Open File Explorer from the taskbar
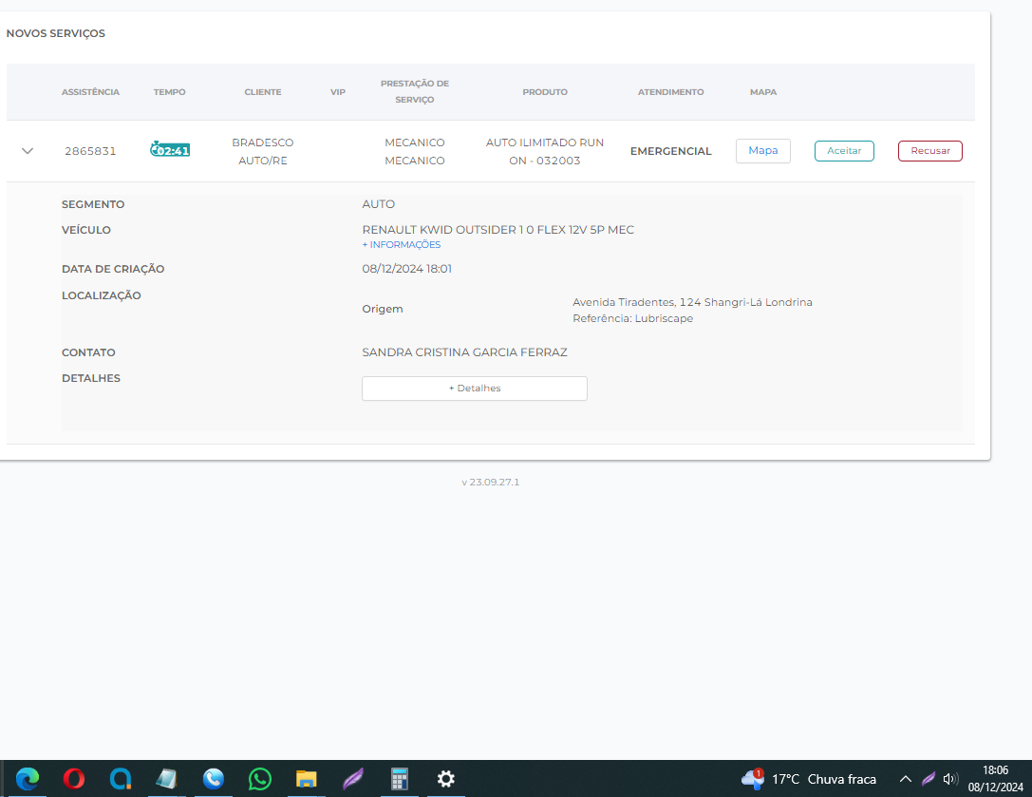Image resolution: width=1032 pixels, height=797 pixels. point(306,779)
